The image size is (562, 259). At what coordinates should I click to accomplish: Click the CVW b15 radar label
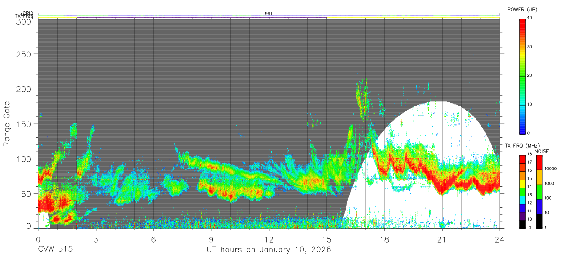pyautogui.click(x=55, y=250)
